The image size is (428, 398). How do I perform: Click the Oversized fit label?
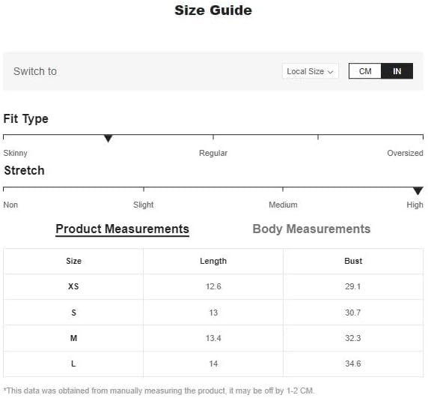tap(405, 153)
